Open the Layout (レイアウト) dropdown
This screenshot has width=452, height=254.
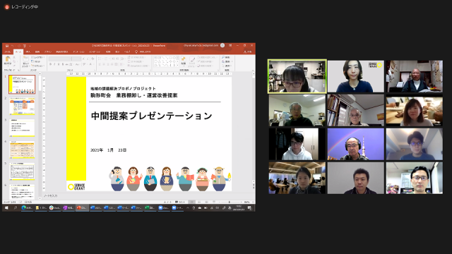pos(37,57)
